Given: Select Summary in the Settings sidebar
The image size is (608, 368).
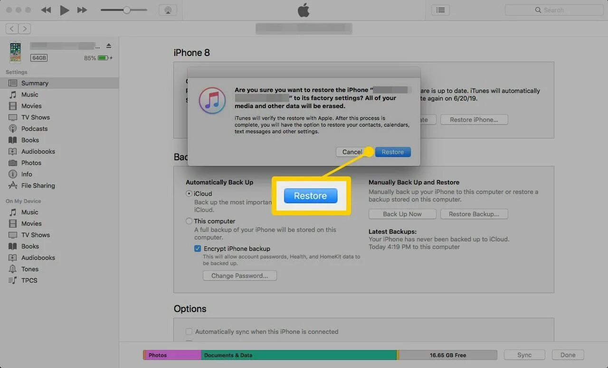Looking at the screenshot, I should point(59,83).
